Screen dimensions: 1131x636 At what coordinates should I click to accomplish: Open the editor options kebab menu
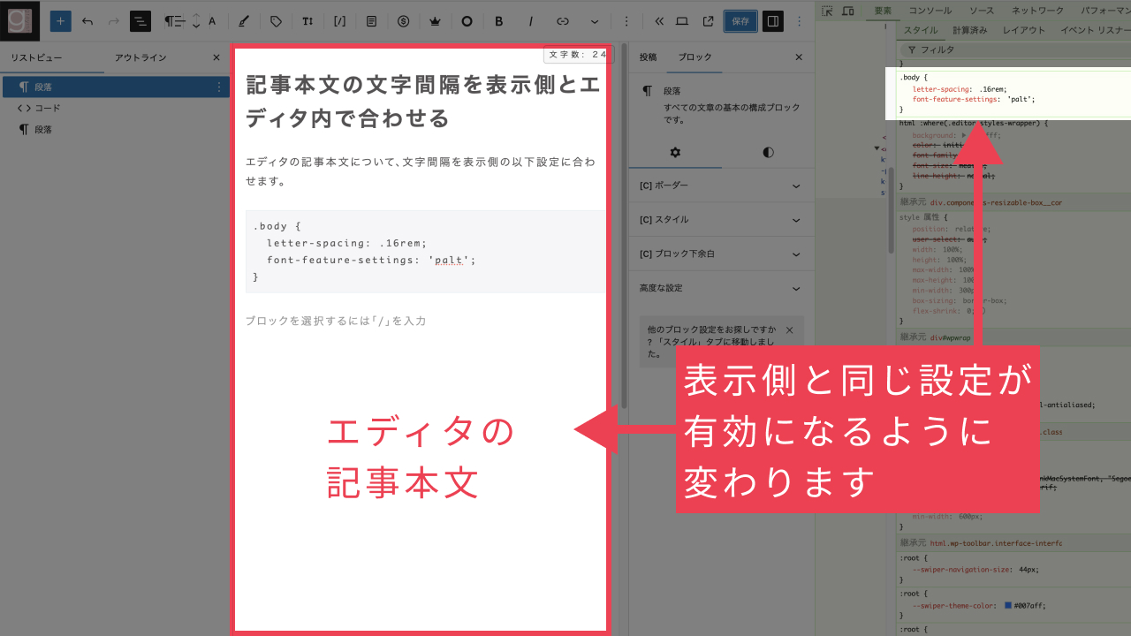[799, 20]
